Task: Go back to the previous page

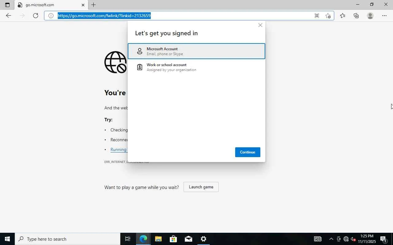Action: click(x=8, y=16)
